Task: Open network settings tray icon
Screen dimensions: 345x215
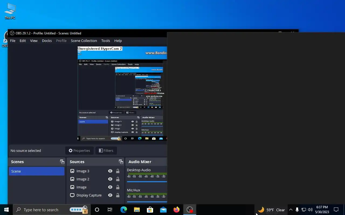Action: pyautogui.click(x=303, y=210)
